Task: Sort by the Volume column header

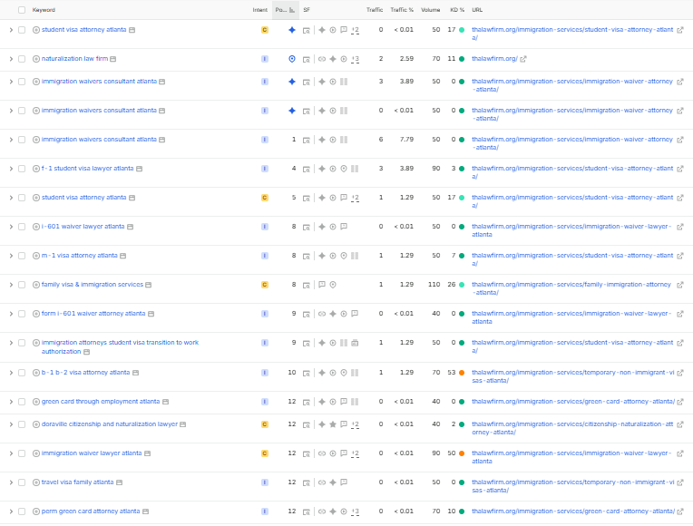Action: 431,10
